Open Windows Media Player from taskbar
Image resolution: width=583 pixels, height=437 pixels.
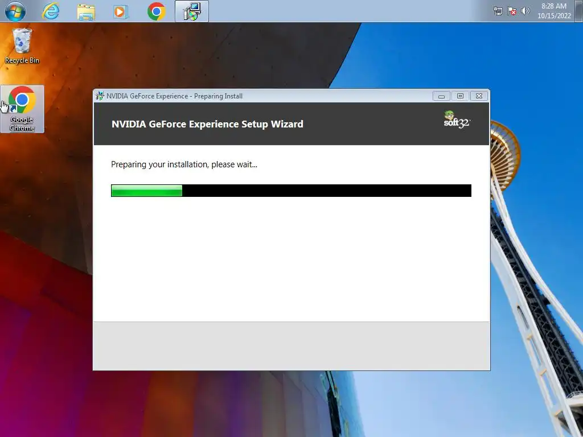tap(121, 12)
